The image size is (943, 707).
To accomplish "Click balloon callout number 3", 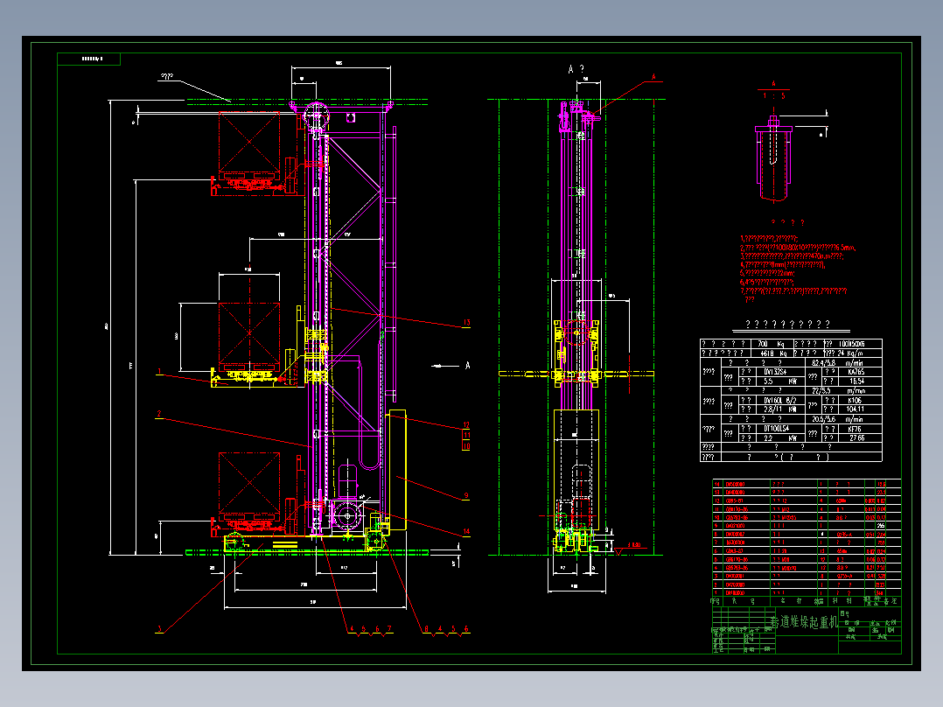I will pyautogui.click(x=159, y=629).
